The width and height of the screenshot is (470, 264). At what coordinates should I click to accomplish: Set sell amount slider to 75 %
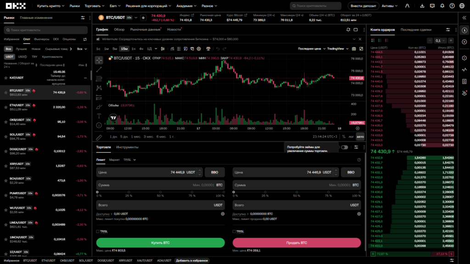pyautogui.click(x=328, y=192)
